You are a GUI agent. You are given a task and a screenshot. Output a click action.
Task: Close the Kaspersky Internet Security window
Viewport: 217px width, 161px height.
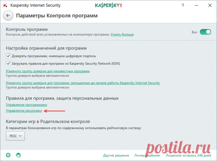210,5
